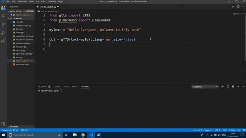Go to line via Ln 7, Col 1
Viewport: 246px width, 138px height.
(x=197, y=130)
